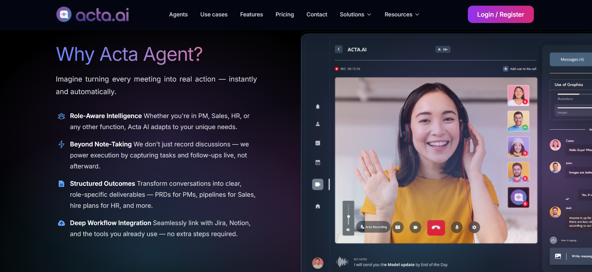Click the Role-Aware Intelligence people icon
Image resolution: width=592 pixels, height=272 pixels.
62,116
